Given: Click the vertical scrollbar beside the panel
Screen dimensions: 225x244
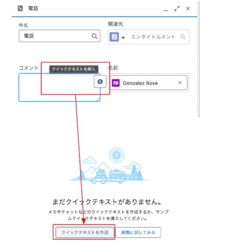Looking at the screenshot, I should [199, 59].
